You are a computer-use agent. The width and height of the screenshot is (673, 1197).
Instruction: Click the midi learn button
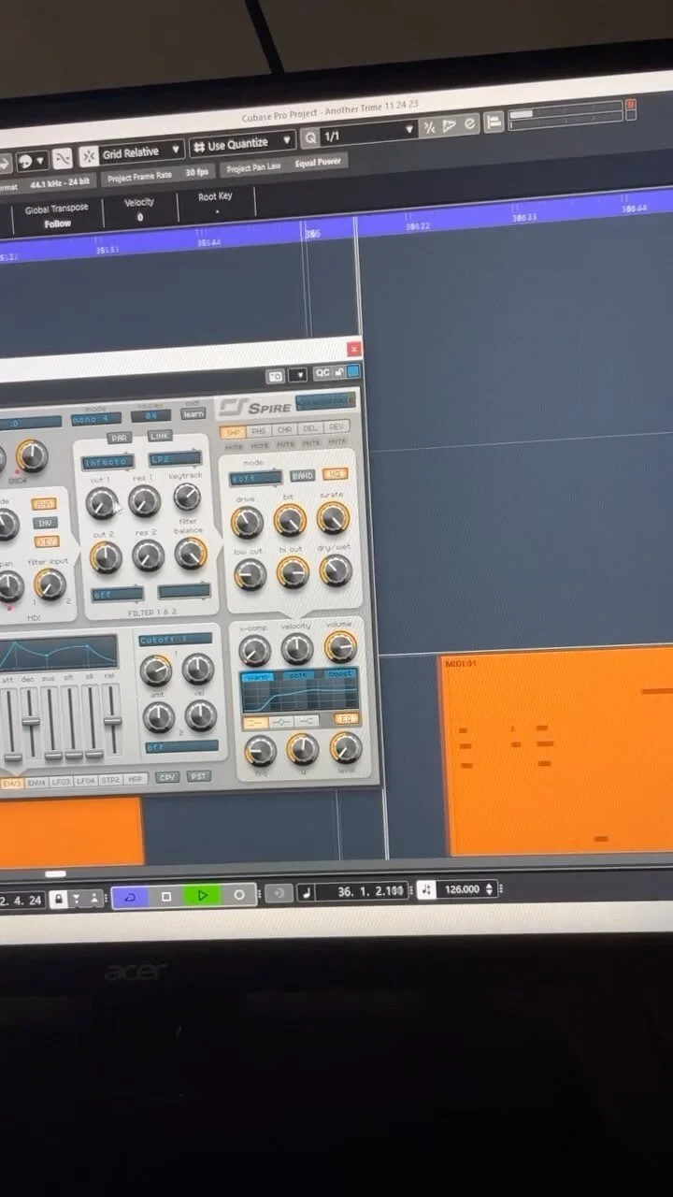tap(193, 414)
